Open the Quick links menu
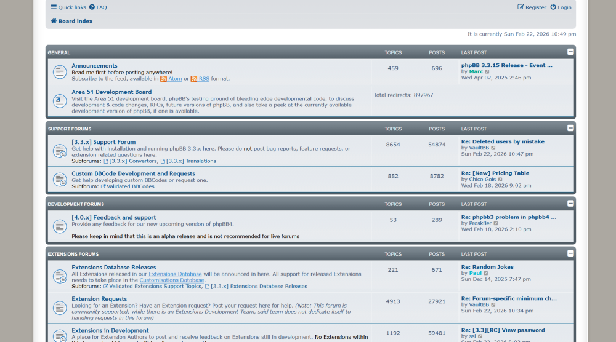616x342 pixels. [x=68, y=7]
